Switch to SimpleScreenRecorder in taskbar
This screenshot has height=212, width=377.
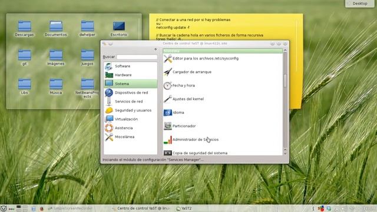pyautogui.click(x=70, y=208)
